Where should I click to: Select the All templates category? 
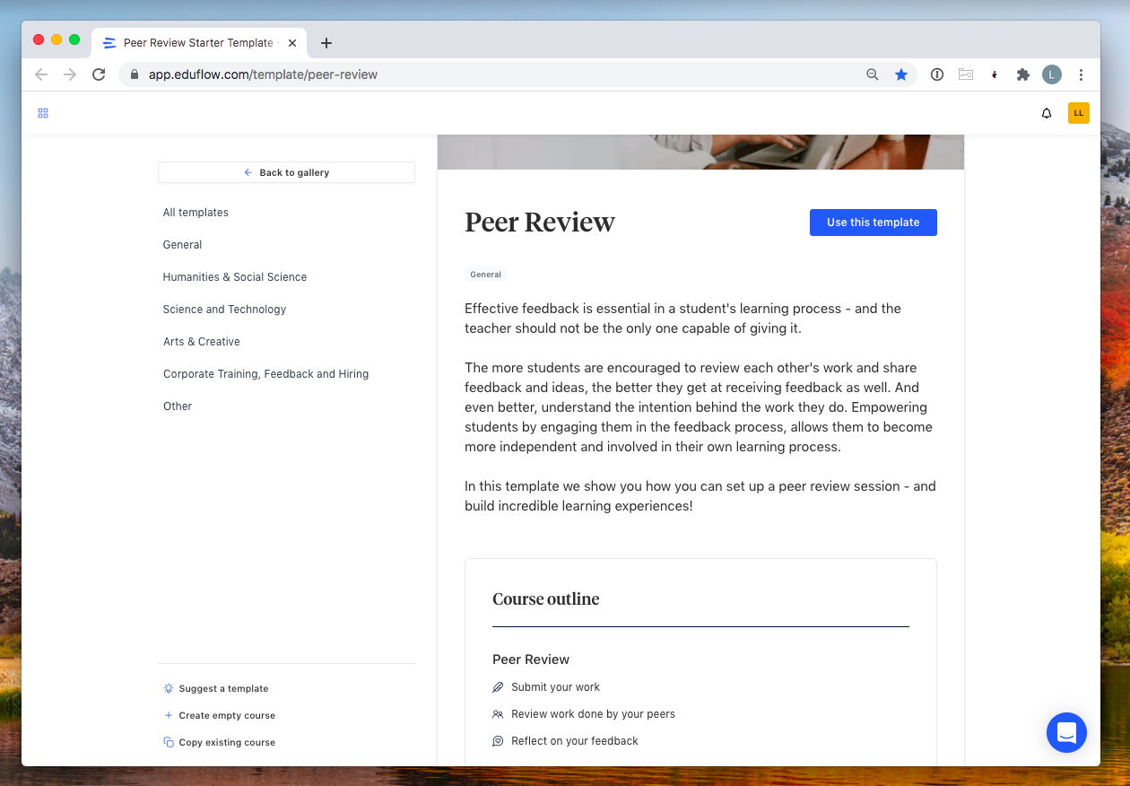(x=196, y=213)
